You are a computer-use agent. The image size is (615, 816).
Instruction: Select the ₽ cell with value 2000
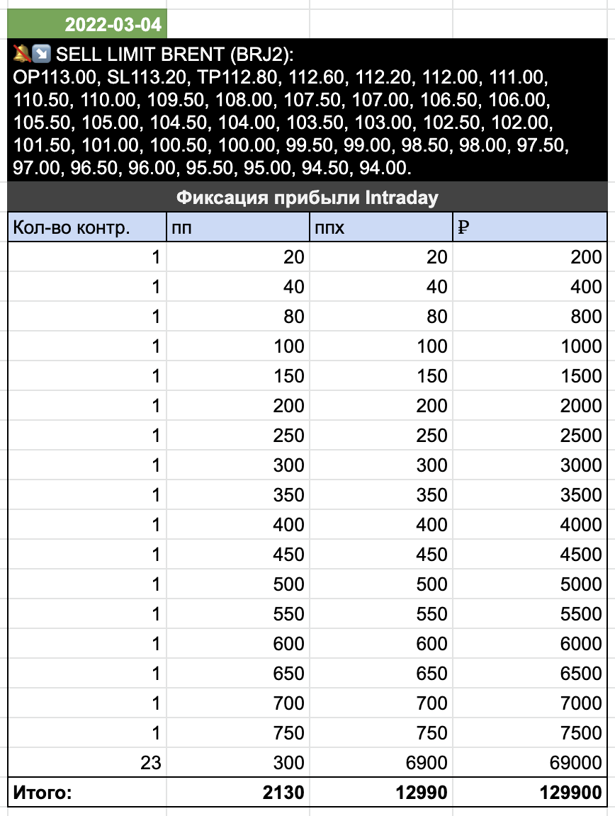pos(530,405)
